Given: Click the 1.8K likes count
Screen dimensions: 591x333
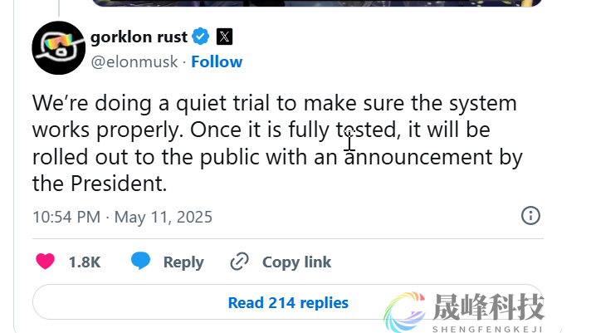Looking at the screenshot, I should [x=84, y=262].
